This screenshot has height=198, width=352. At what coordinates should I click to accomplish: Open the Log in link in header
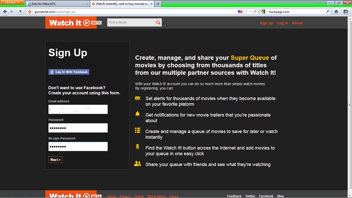(x=283, y=23)
